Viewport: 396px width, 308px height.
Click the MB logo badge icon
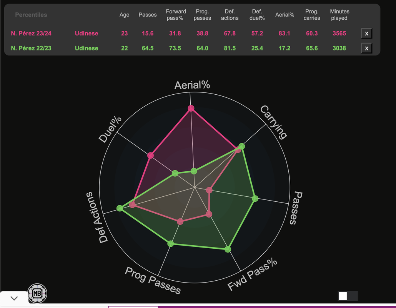pos(37,293)
